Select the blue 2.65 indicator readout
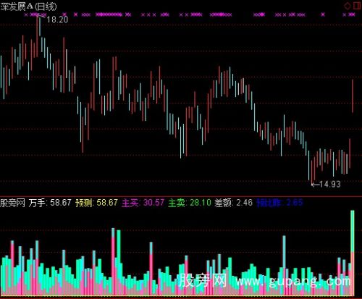The height and width of the screenshot is (299, 362). coord(279,203)
